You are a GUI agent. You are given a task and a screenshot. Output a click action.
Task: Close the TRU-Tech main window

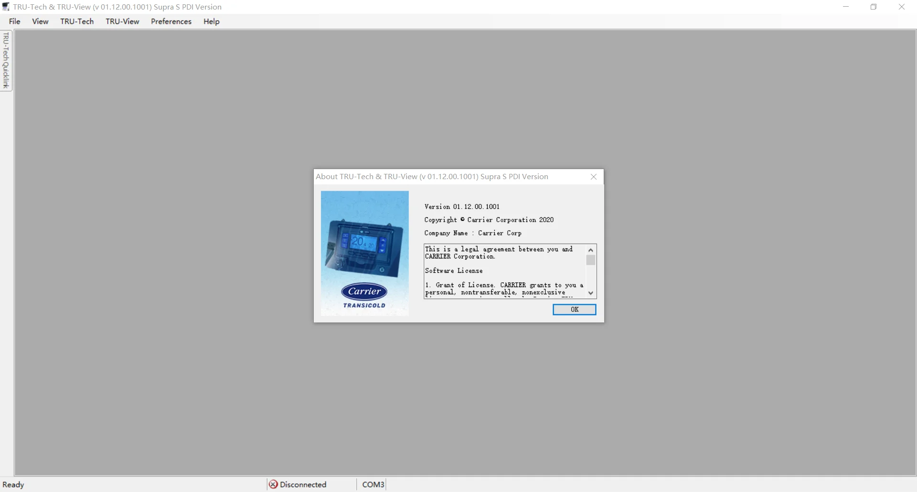pos(902,7)
